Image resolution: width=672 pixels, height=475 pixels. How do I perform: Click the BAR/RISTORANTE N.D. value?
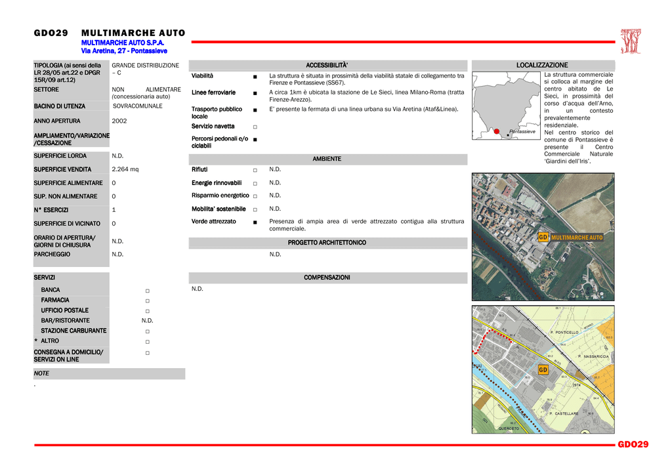[x=148, y=321]
